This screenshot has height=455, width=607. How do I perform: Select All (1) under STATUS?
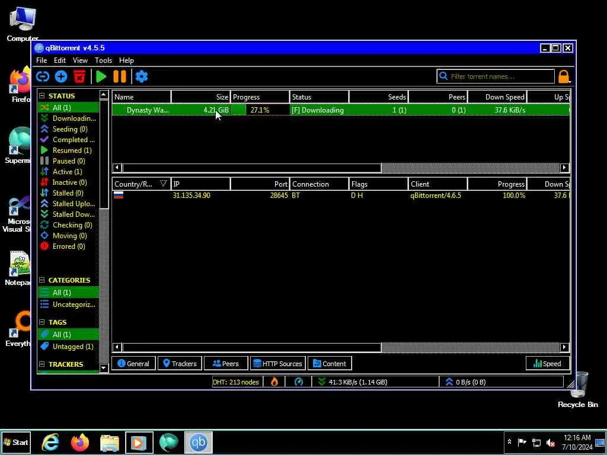(68, 108)
